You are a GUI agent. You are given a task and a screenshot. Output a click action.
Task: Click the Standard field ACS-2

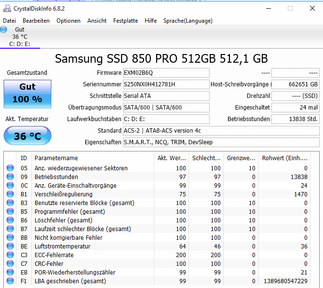pos(221,131)
